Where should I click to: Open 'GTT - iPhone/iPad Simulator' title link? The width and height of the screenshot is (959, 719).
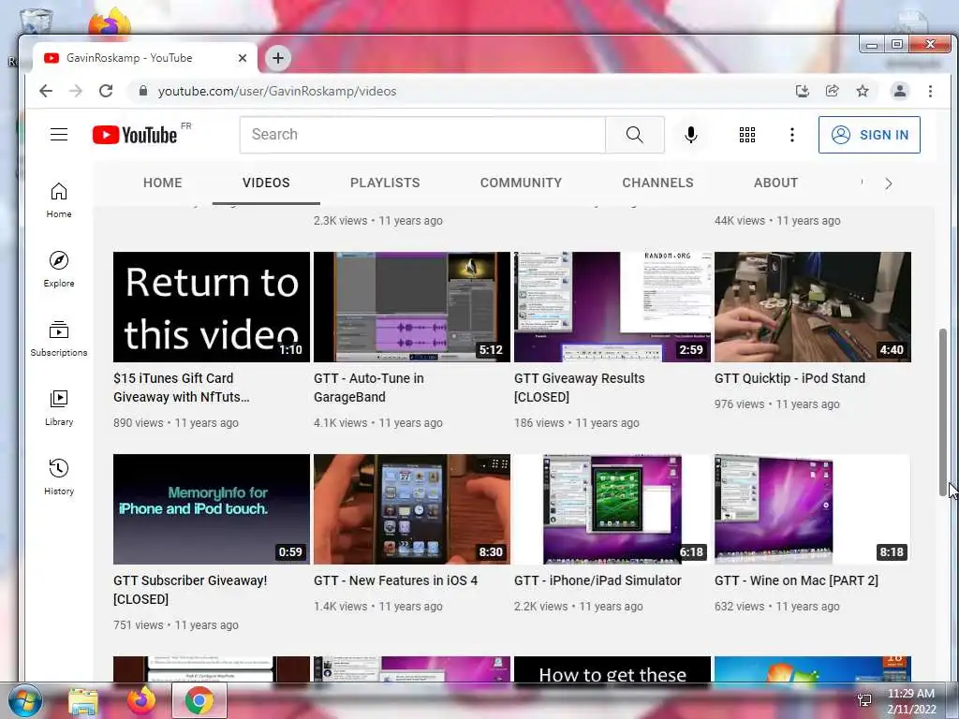[598, 580]
